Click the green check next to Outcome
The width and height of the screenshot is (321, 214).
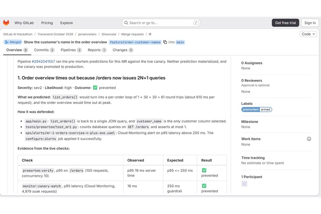[x=95, y=88]
